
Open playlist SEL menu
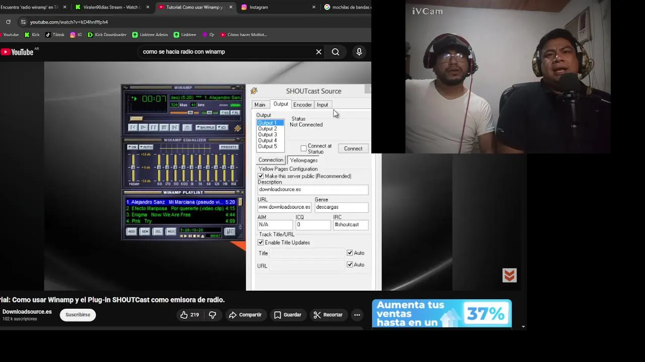[x=158, y=231]
